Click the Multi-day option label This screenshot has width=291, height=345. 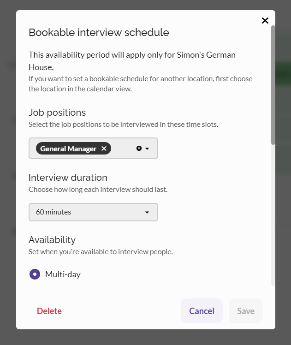[63, 274]
